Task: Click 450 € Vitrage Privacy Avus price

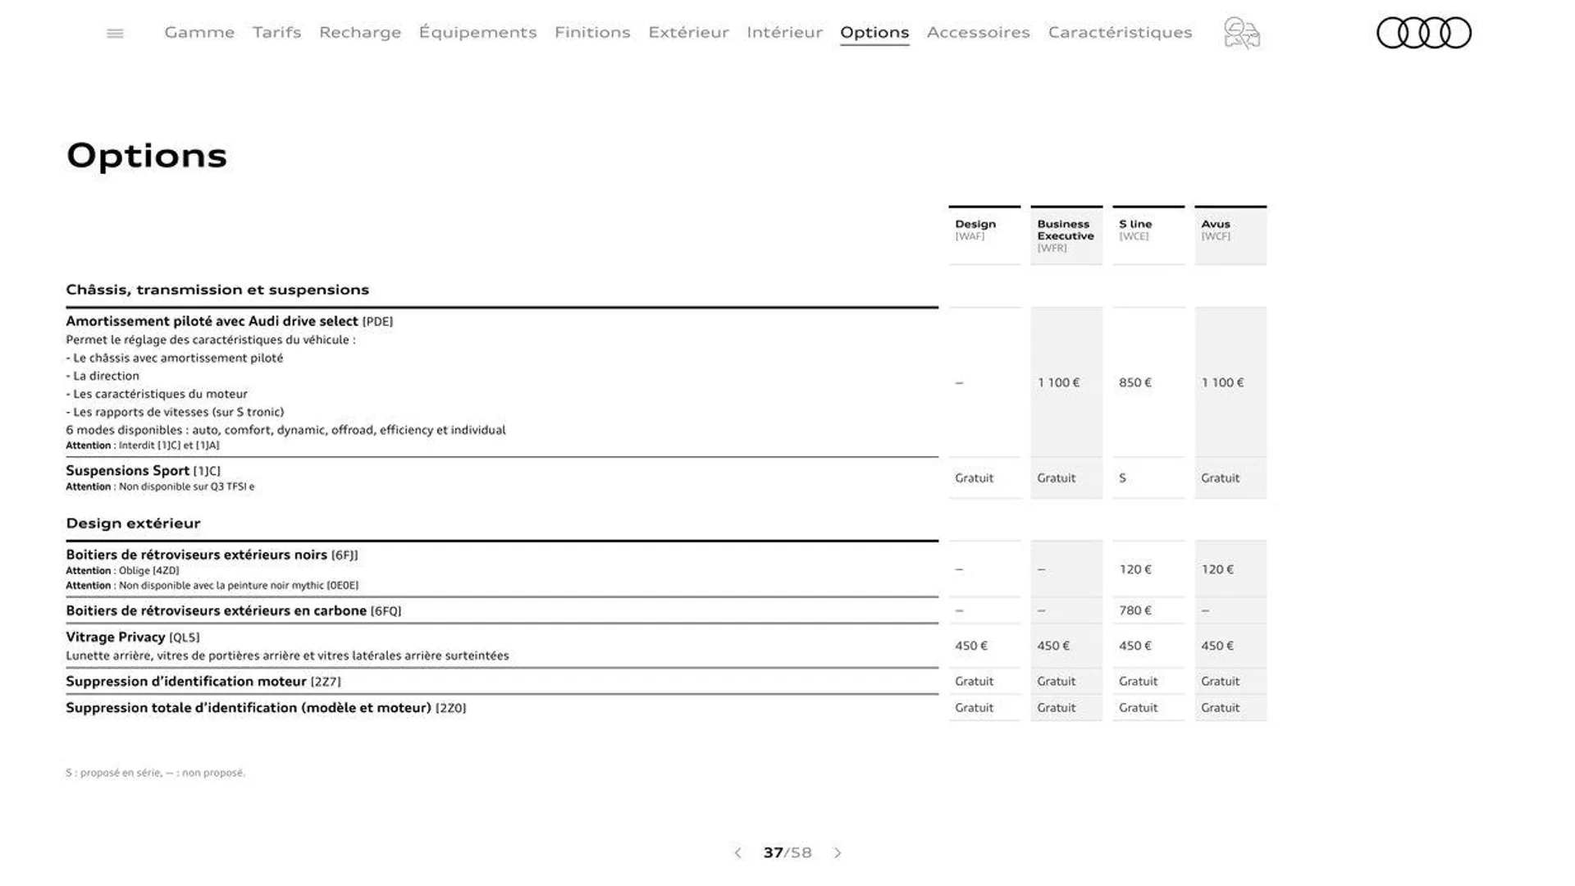Action: (x=1217, y=646)
